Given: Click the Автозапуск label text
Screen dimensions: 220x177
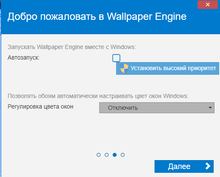Looking at the screenshot, I should pos(24,57).
